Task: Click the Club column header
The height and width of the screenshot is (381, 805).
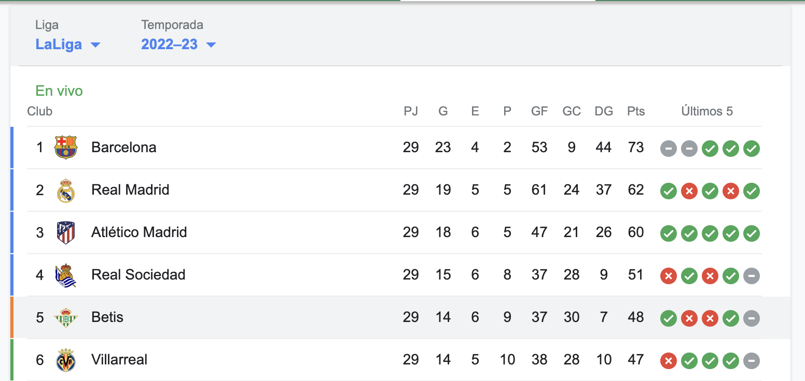Action: coord(40,111)
